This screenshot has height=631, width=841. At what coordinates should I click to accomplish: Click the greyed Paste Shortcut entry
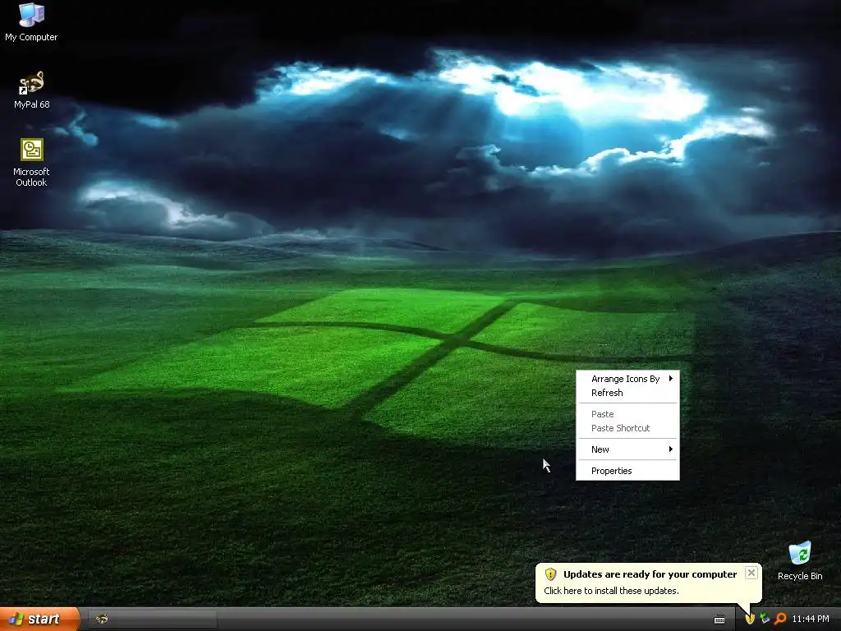[627, 428]
